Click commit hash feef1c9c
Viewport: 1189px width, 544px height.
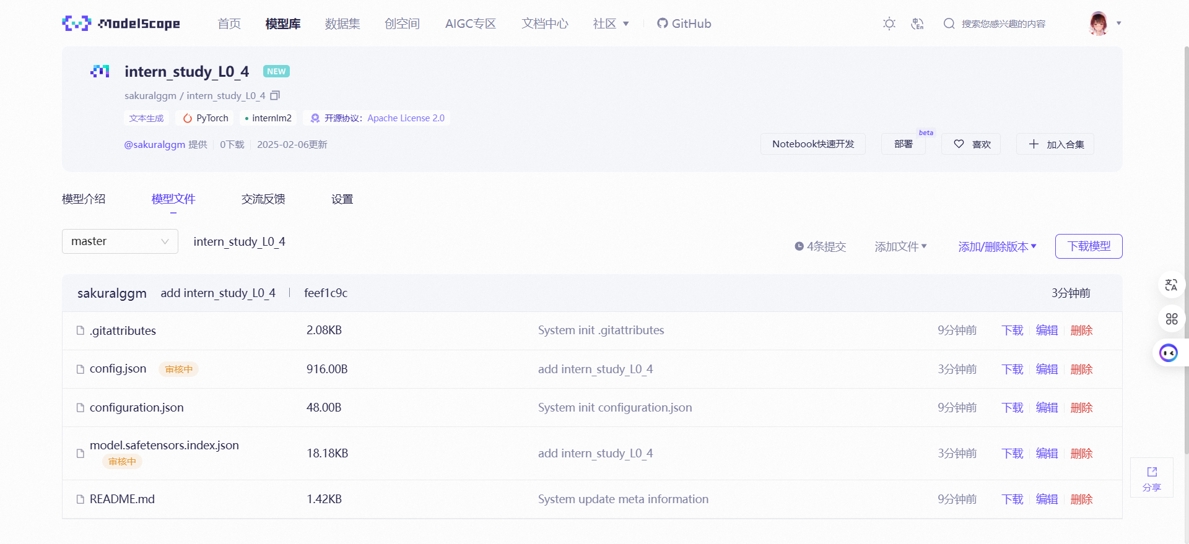tap(326, 293)
